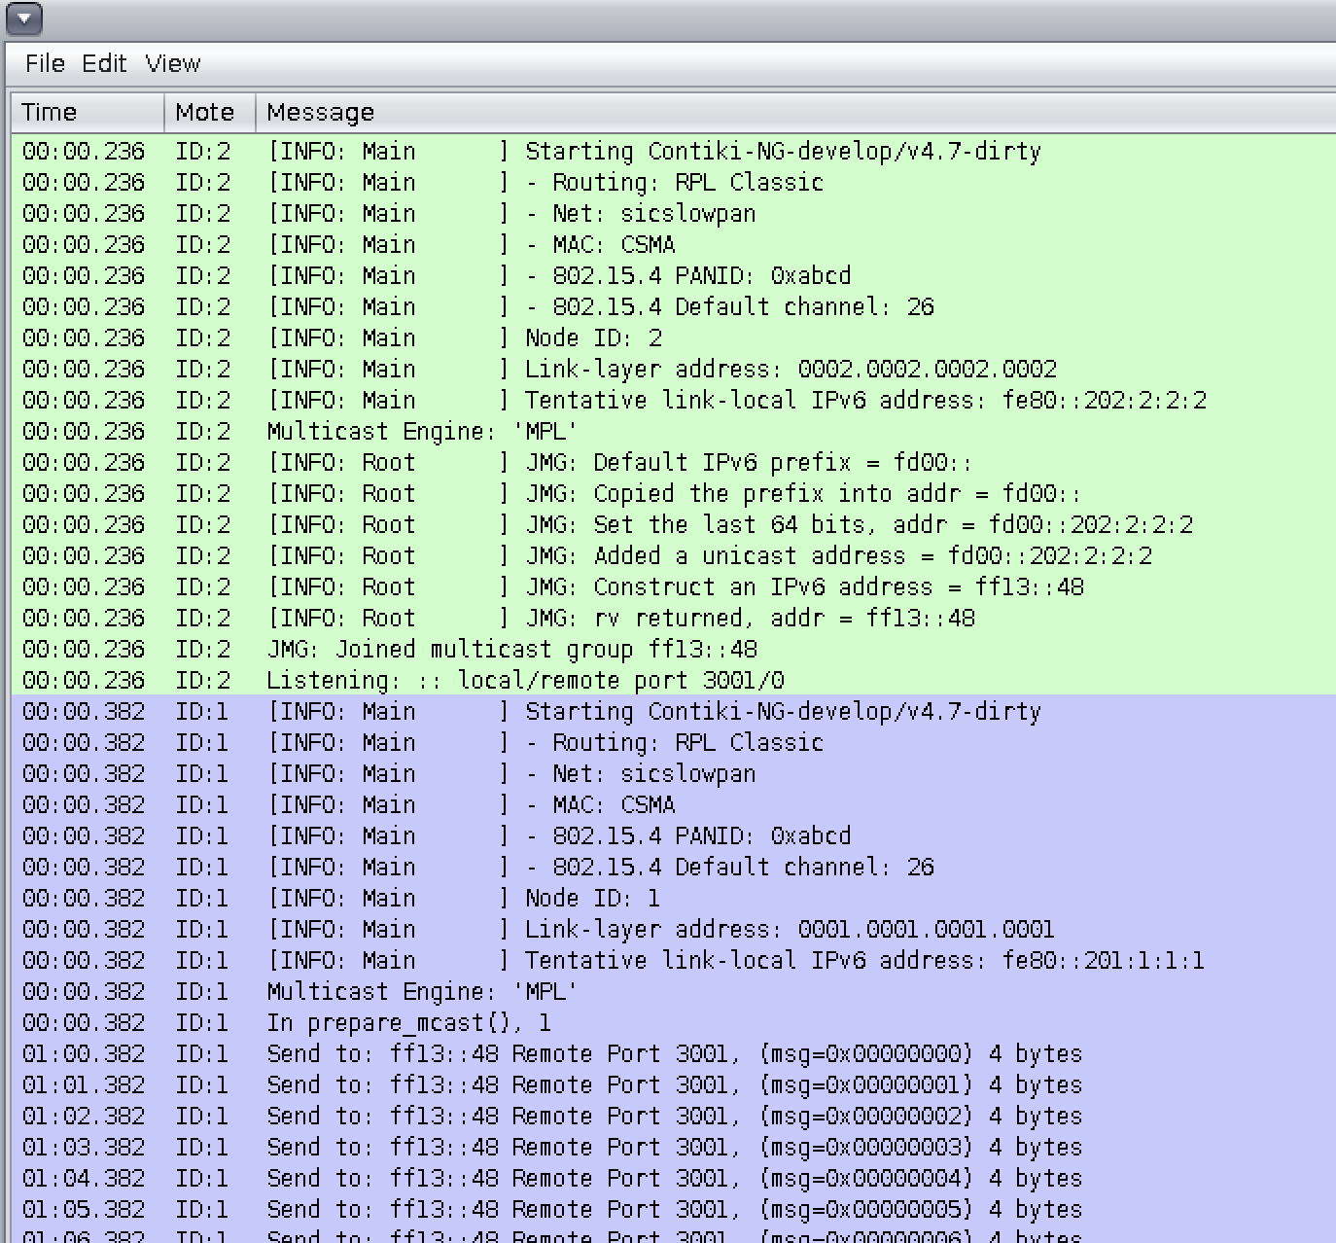Select the ID:2 'Net: sicslowpan' log line
Screen dimensions: 1336x1243
674,213
